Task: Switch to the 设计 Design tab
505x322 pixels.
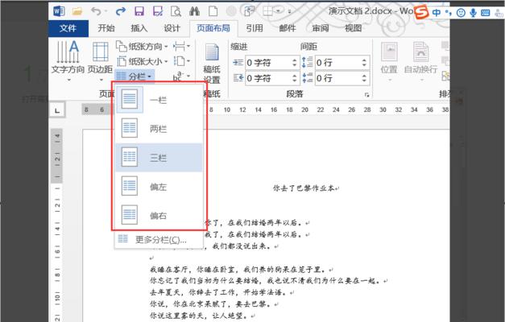Action: coord(172,28)
